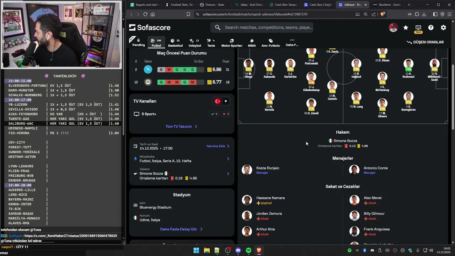This screenshot has height=256, width=455.
Task: Open the Trending sports section
Action: pyautogui.click(x=138, y=42)
